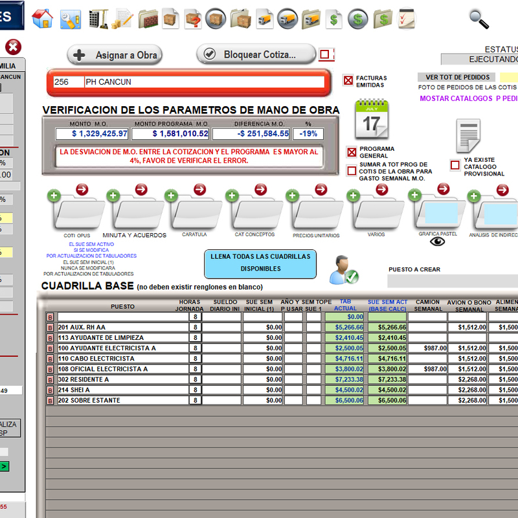Viewport: 518px width, 518px height.
Task: Click the Puesto a Crear input field
Action: (452, 281)
